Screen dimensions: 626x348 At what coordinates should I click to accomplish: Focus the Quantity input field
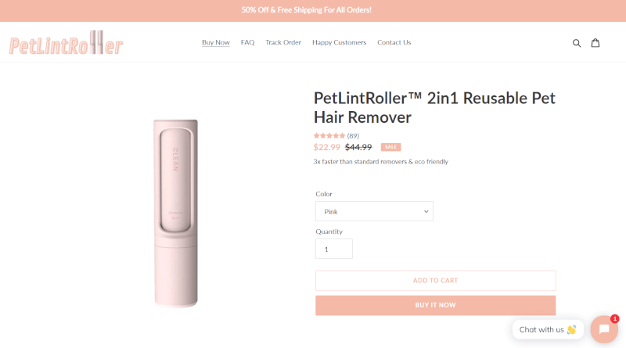(x=334, y=249)
